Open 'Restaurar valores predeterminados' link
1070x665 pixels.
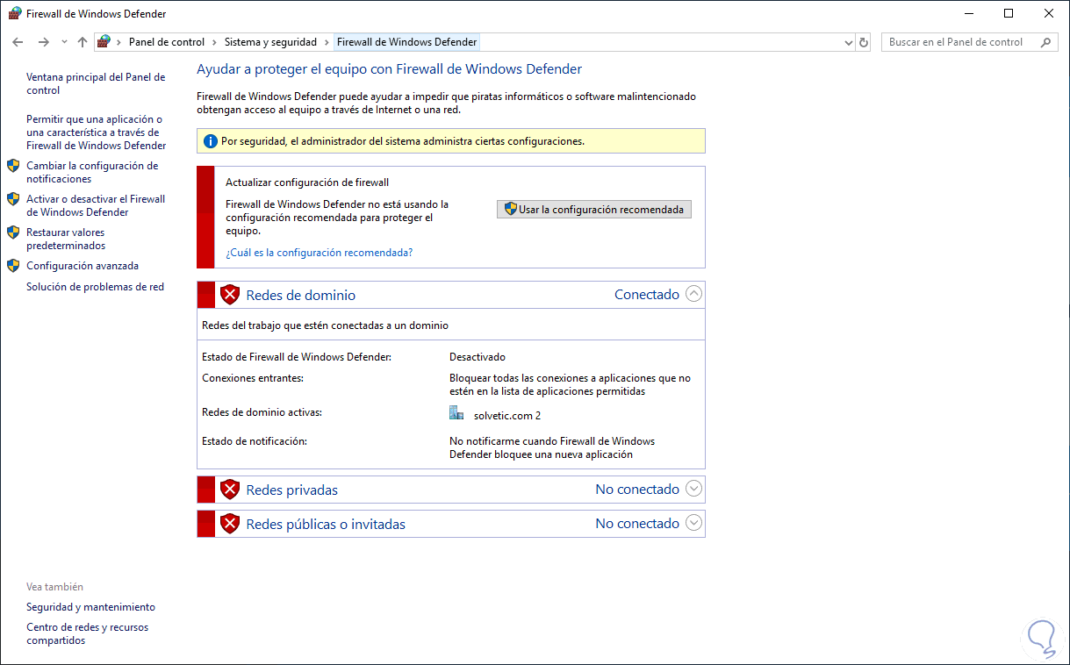66,239
